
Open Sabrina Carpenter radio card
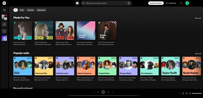point(86,66)
